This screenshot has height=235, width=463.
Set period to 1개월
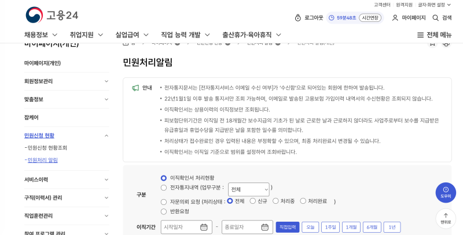[x=351, y=227]
